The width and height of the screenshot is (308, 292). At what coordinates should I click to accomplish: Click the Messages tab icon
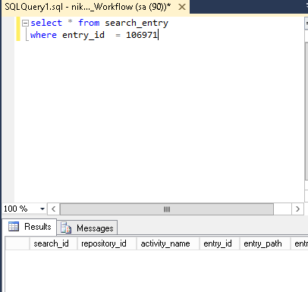point(66,228)
